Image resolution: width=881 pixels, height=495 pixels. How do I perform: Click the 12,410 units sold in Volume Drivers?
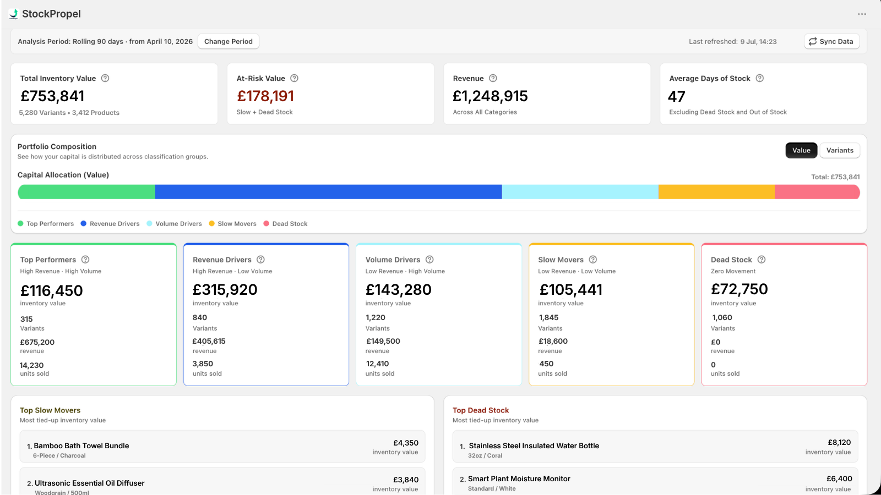tap(377, 364)
